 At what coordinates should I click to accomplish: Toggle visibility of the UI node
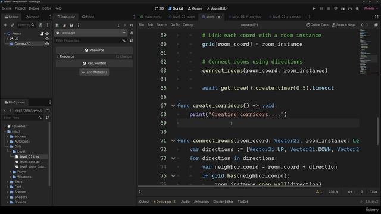click(x=47, y=39)
